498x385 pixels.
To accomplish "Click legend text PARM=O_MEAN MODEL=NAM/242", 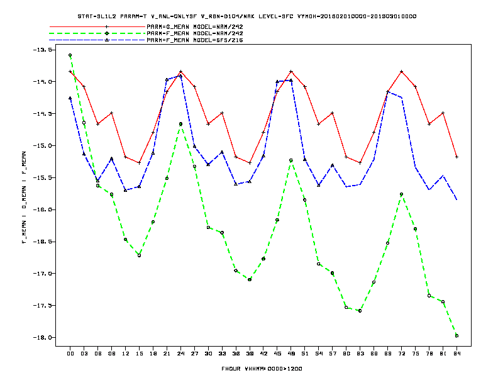I will [195, 26].
